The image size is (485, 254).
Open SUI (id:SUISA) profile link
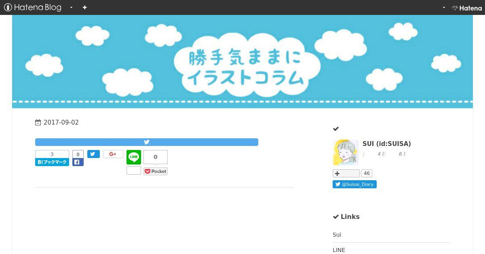coord(387,144)
